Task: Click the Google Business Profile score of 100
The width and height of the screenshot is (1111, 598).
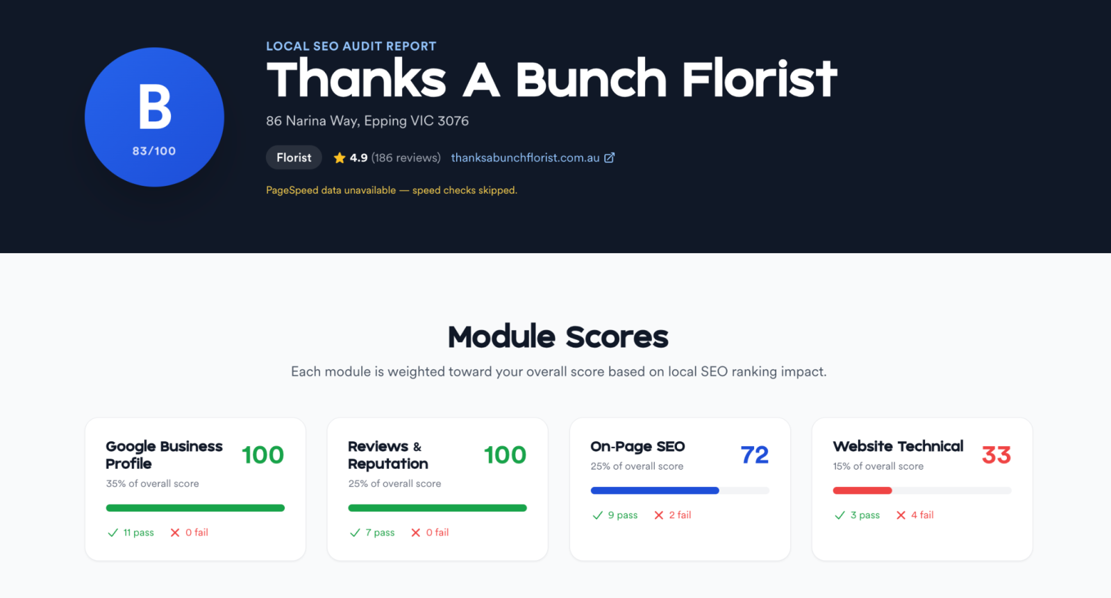Action: [262, 455]
